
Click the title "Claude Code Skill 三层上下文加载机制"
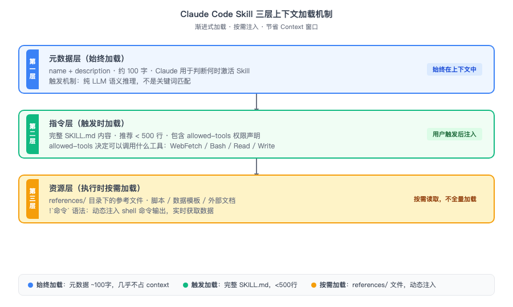coord(256,14)
